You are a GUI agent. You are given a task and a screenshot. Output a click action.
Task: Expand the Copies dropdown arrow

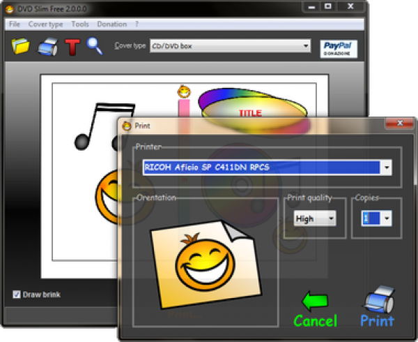pos(387,218)
